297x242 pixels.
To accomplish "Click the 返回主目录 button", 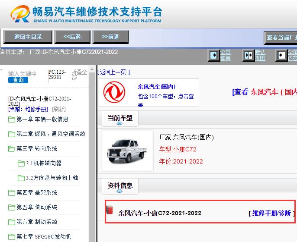I will click(28, 37).
